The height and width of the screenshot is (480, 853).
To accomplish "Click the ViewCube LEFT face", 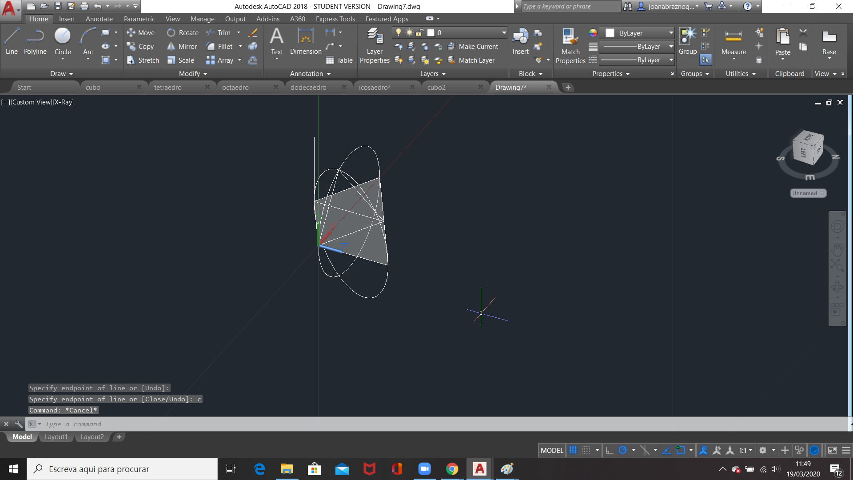I will 803,153.
